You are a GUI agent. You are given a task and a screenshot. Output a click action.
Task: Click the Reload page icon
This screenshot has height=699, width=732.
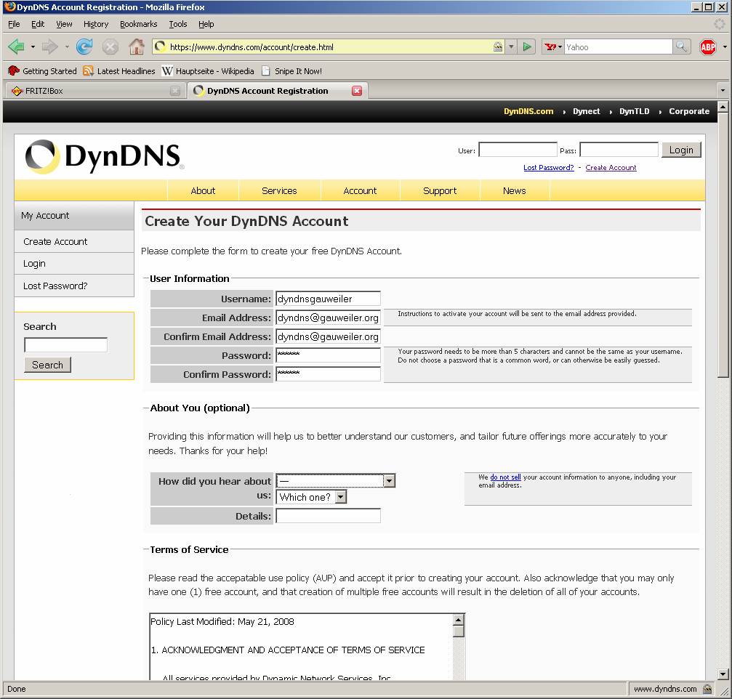pyautogui.click(x=84, y=47)
